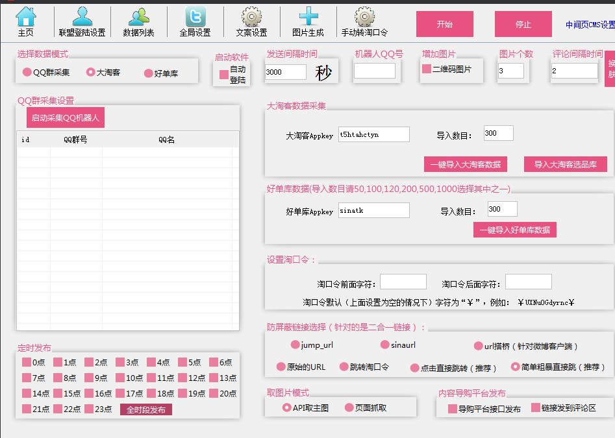Screen dimensions: 615x438
Task: Tick 导购平台接口发布 checkbox
Action: (452, 409)
